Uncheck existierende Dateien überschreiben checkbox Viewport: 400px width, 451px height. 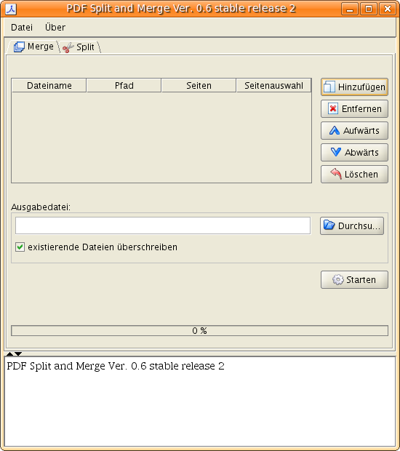(x=20, y=247)
